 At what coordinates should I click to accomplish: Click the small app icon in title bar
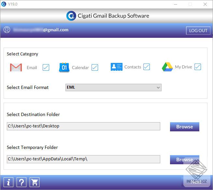[4, 4]
